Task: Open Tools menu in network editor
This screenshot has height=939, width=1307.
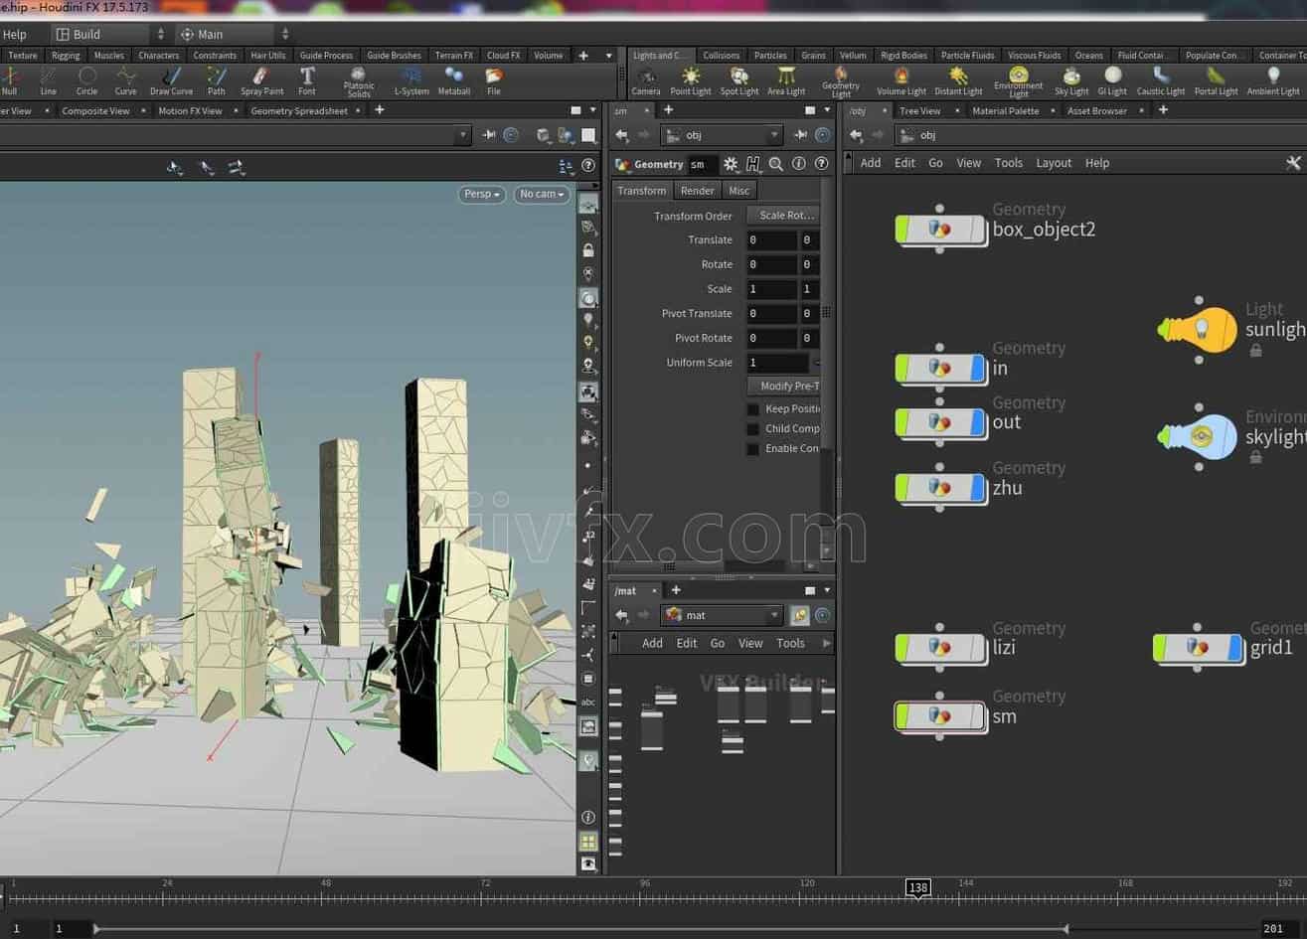Action: click(1008, 163)
